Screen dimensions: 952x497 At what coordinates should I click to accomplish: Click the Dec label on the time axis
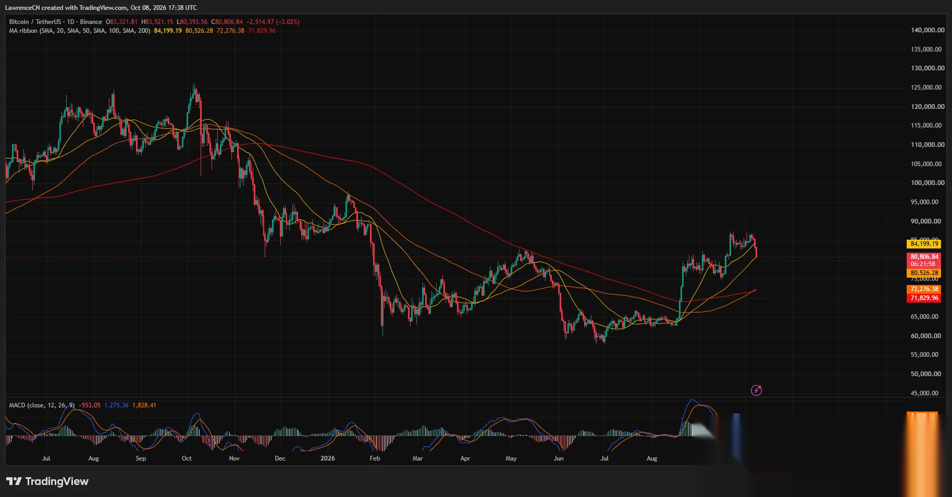280,458
